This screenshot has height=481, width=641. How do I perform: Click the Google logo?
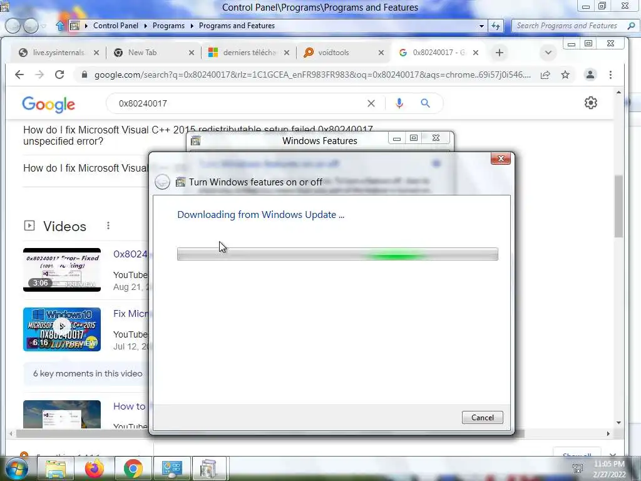click(49, 104)
